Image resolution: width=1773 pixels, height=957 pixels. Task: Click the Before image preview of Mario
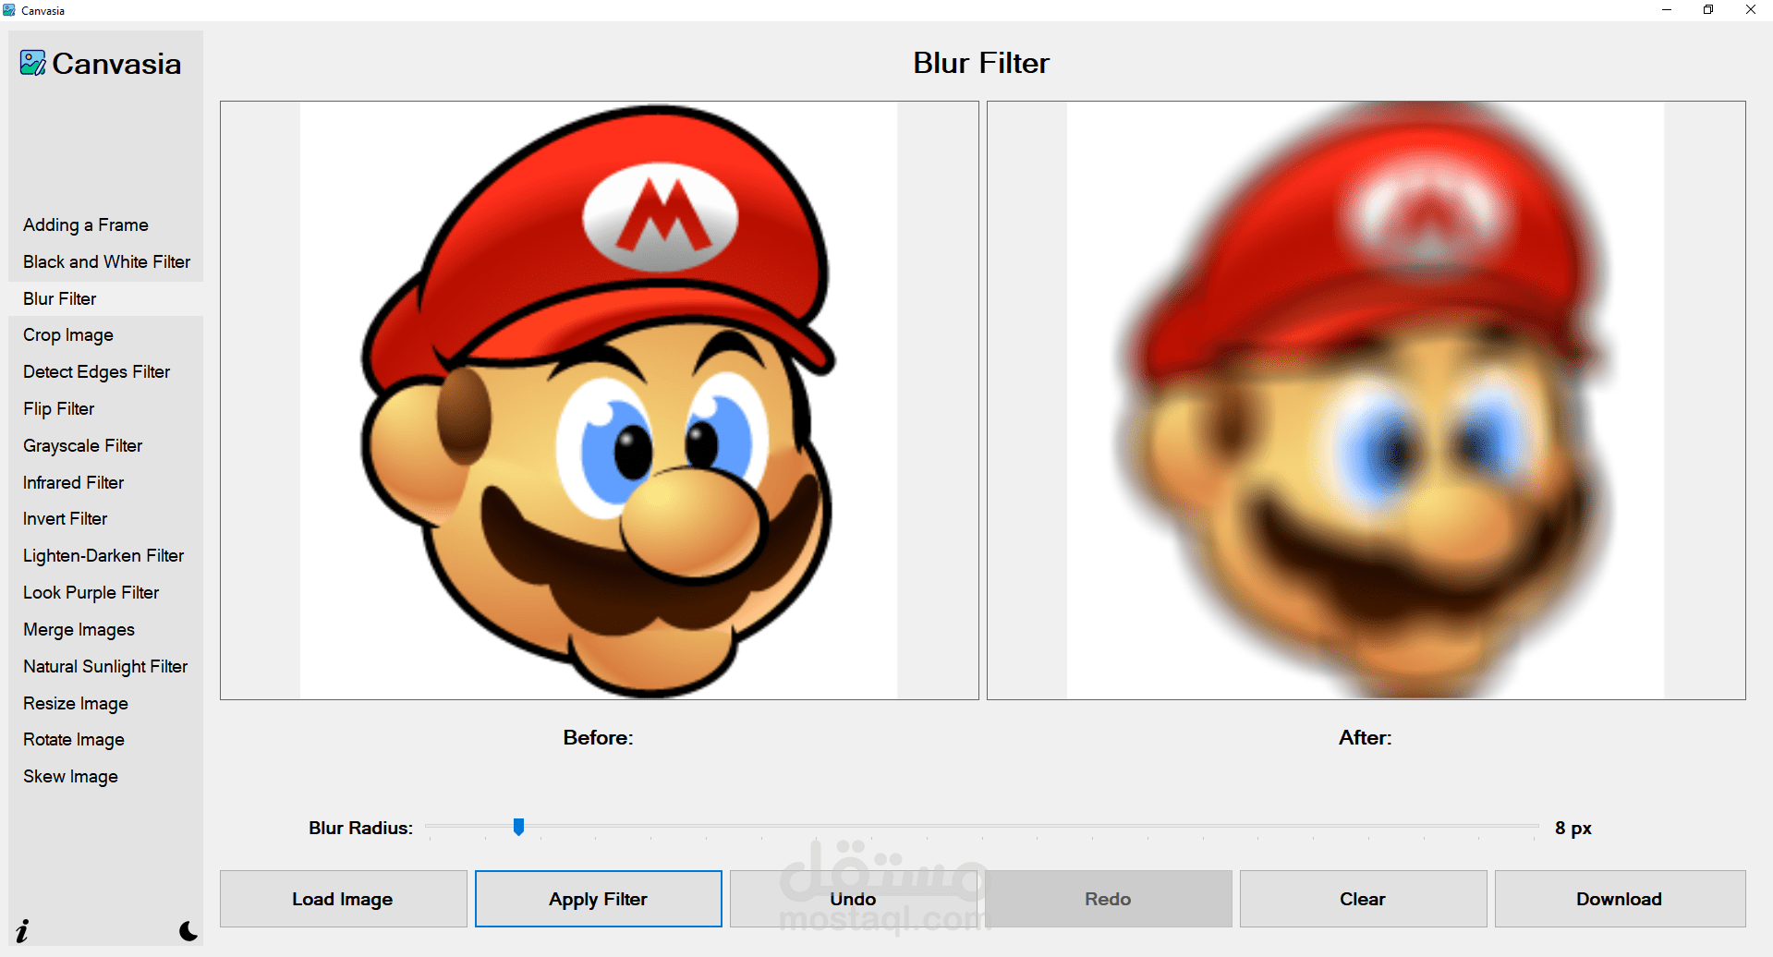click(599, 400)
